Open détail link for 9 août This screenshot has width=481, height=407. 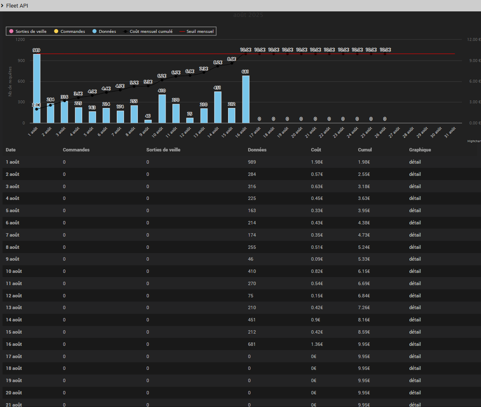[x=415, y=259]
